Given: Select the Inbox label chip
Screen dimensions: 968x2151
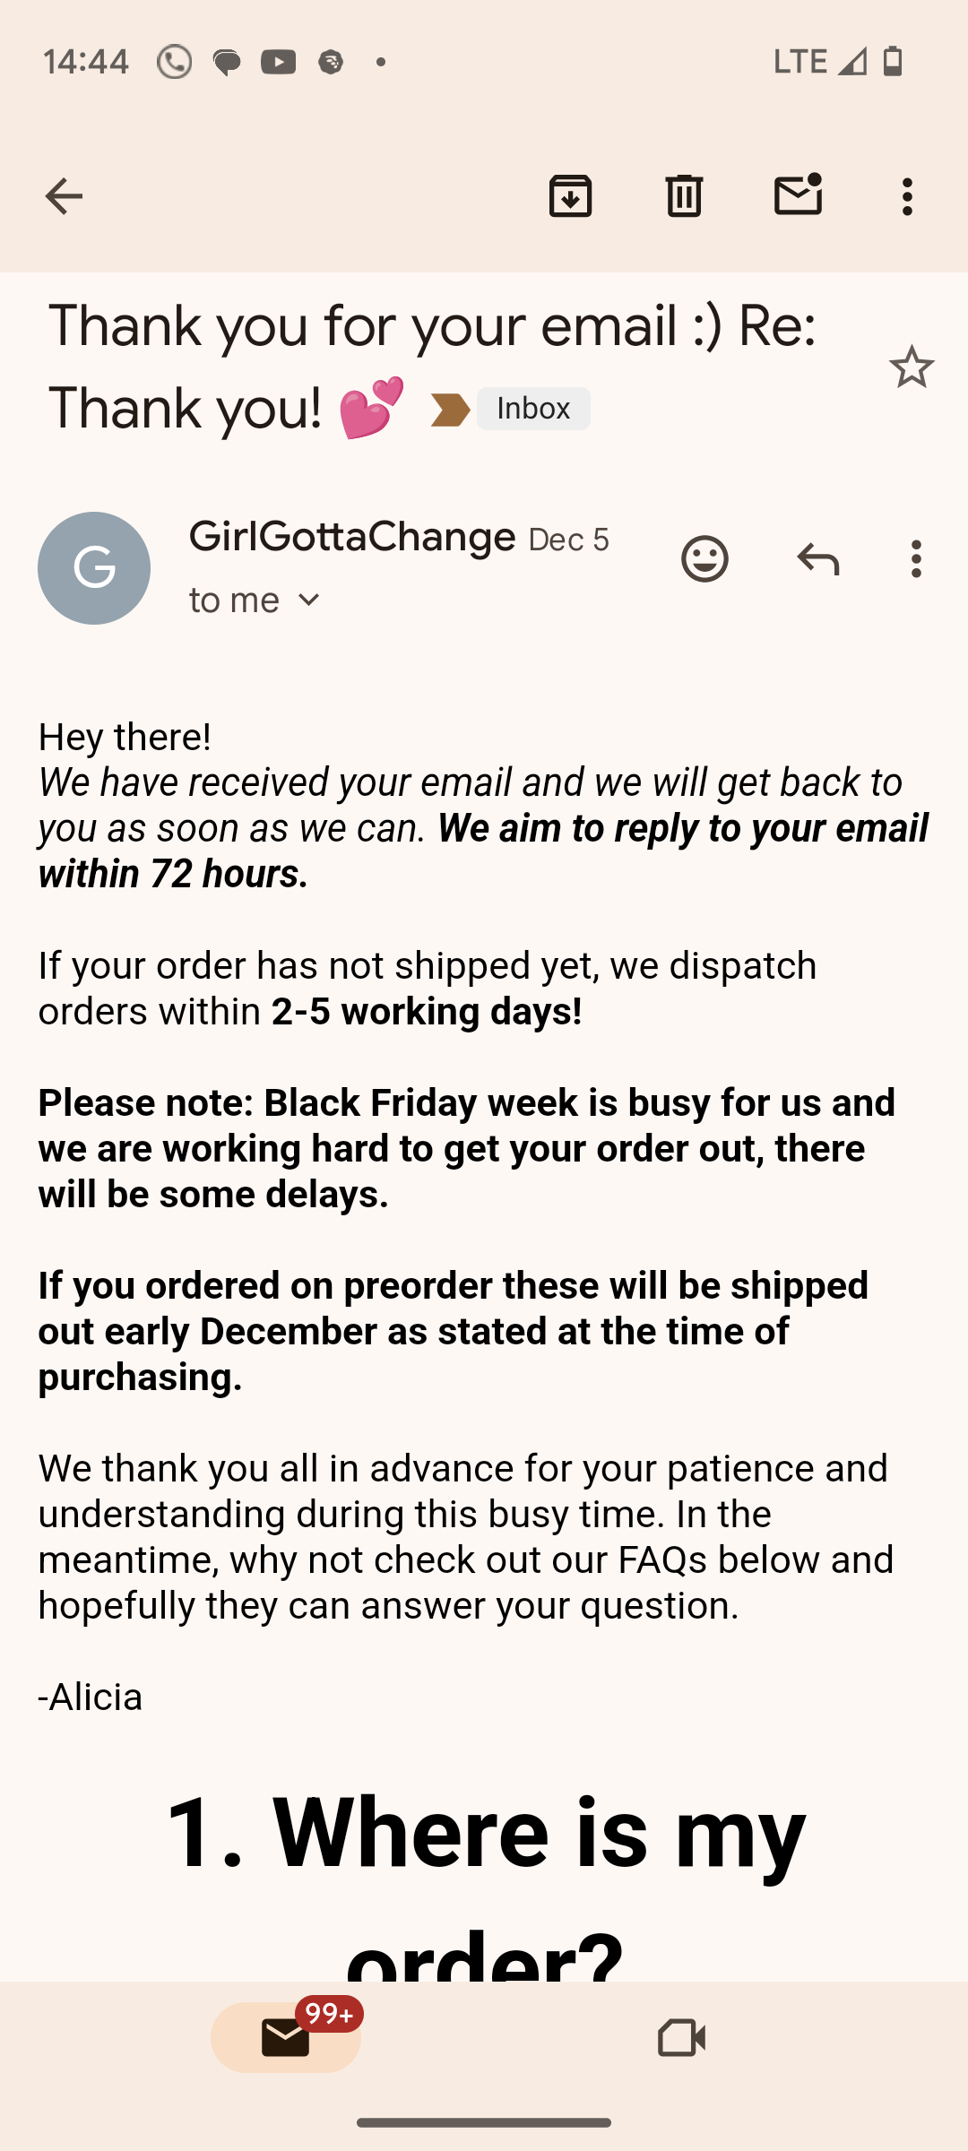Looking at the screenshot, I should pyautogui.click(x=533, y=409).
